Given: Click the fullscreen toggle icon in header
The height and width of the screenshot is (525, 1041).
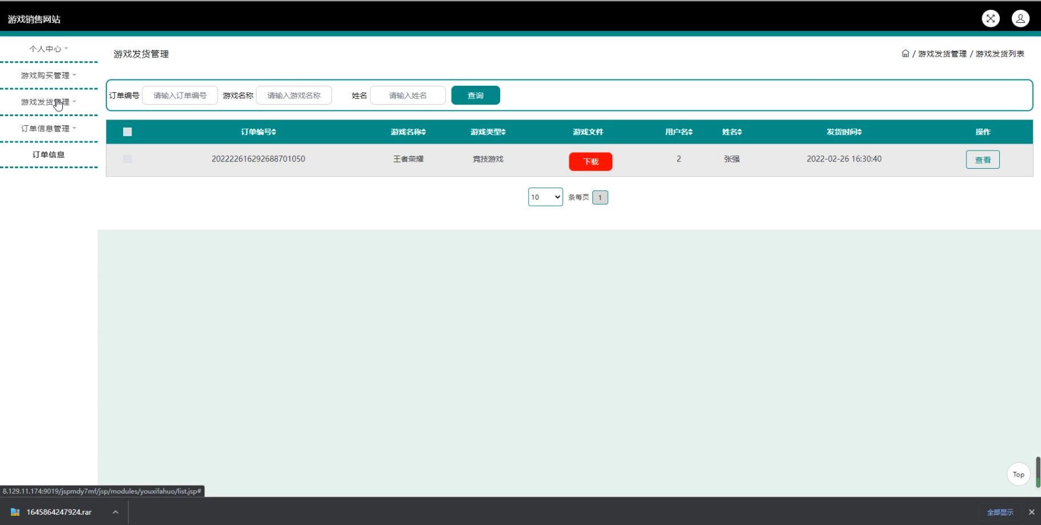Looking at the screenshot, I should (x=991, y=19).
